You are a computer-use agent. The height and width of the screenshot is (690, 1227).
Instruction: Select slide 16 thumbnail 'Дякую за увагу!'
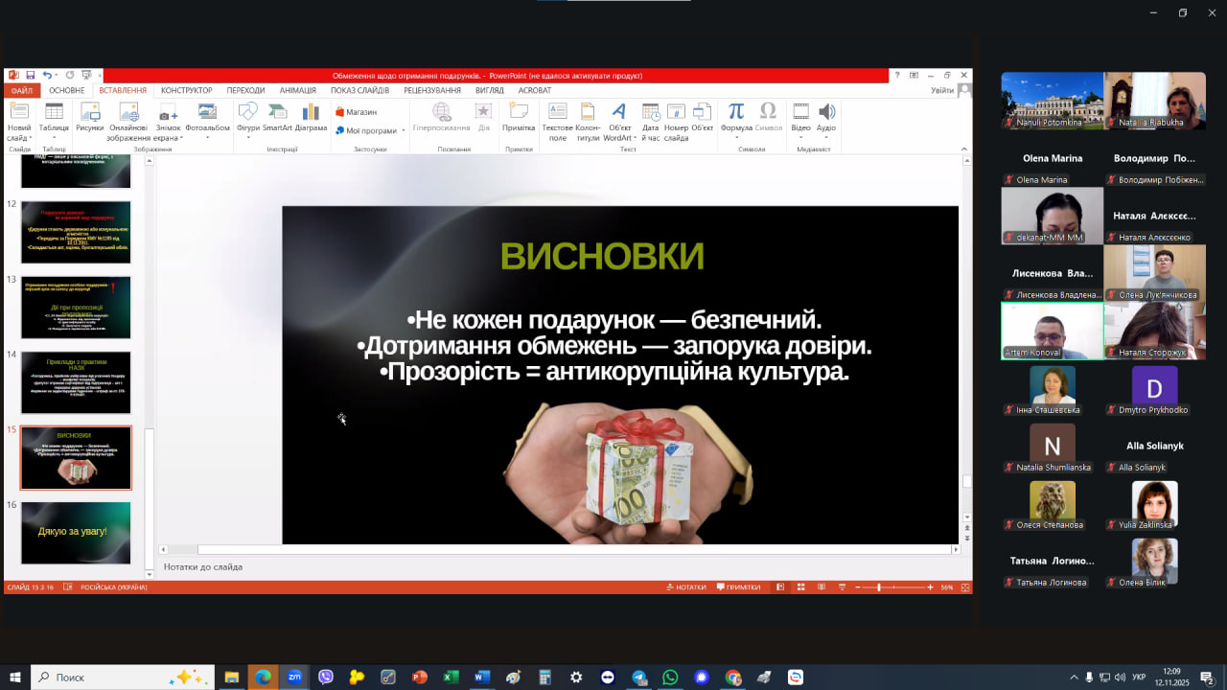[x=76, y=532]
